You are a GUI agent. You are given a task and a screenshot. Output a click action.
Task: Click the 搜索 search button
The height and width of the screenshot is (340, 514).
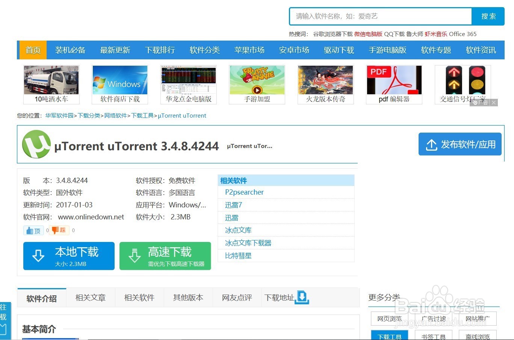click(488, 16)
